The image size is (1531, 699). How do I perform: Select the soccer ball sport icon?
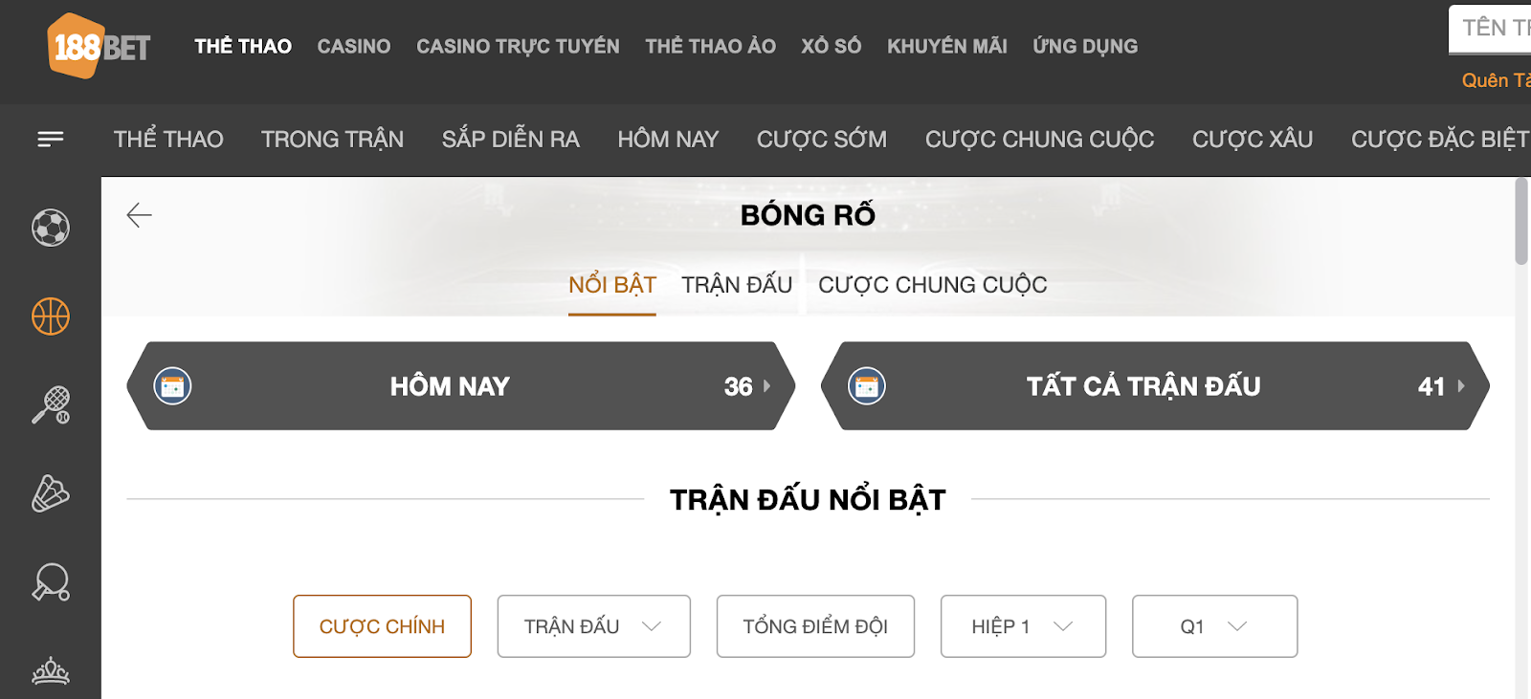[x=51, y=228]
